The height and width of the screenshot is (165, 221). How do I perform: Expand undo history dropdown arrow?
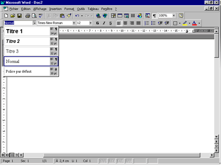(x=82, y=16)
